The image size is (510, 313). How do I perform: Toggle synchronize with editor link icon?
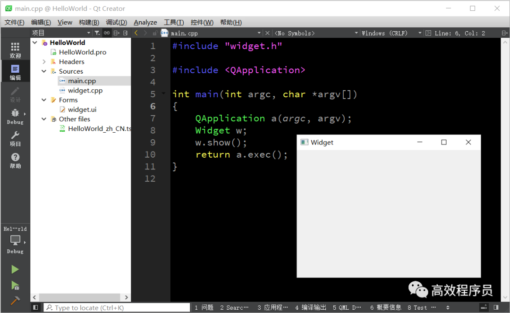[x=107, y=33]
